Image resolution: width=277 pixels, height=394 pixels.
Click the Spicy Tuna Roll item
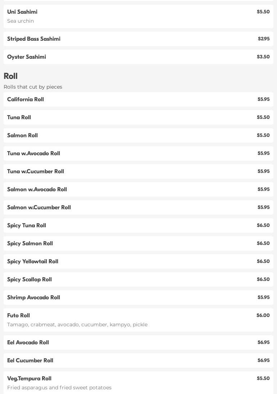click(x=138, y=225)
